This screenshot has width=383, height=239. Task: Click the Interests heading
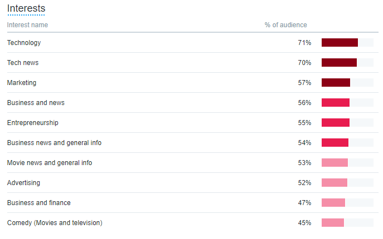coord(26,8)
